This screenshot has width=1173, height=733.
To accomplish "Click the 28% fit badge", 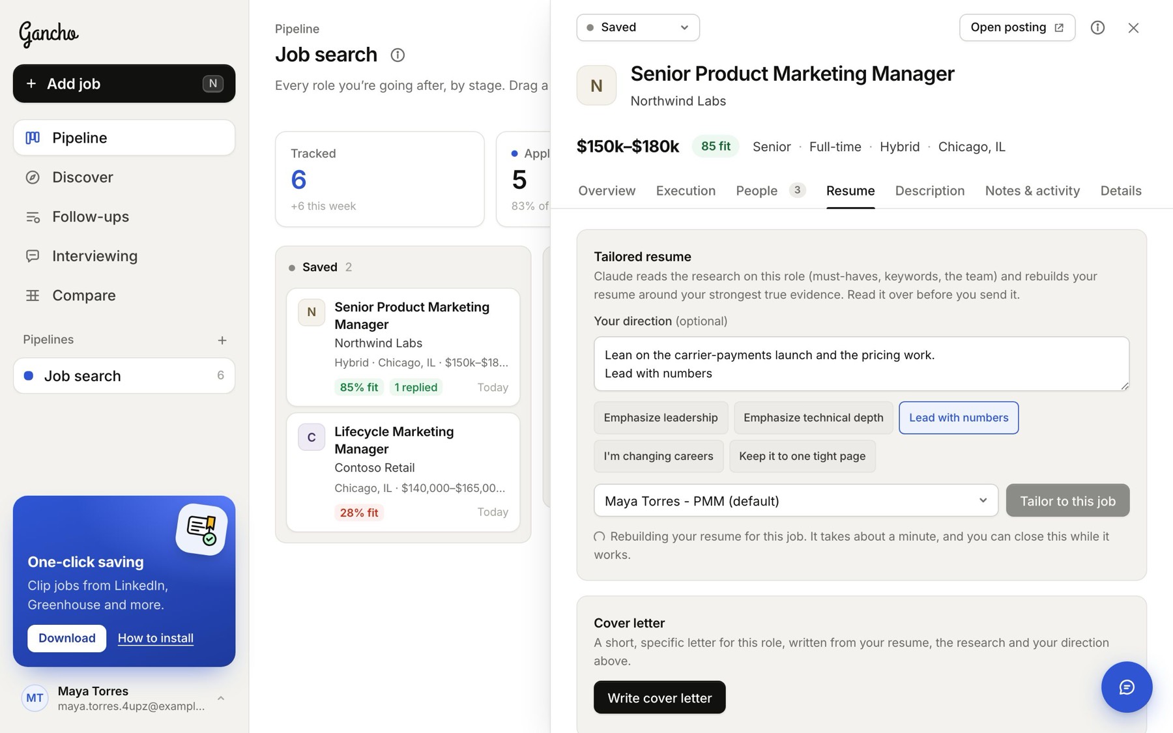I will point(359,512).
